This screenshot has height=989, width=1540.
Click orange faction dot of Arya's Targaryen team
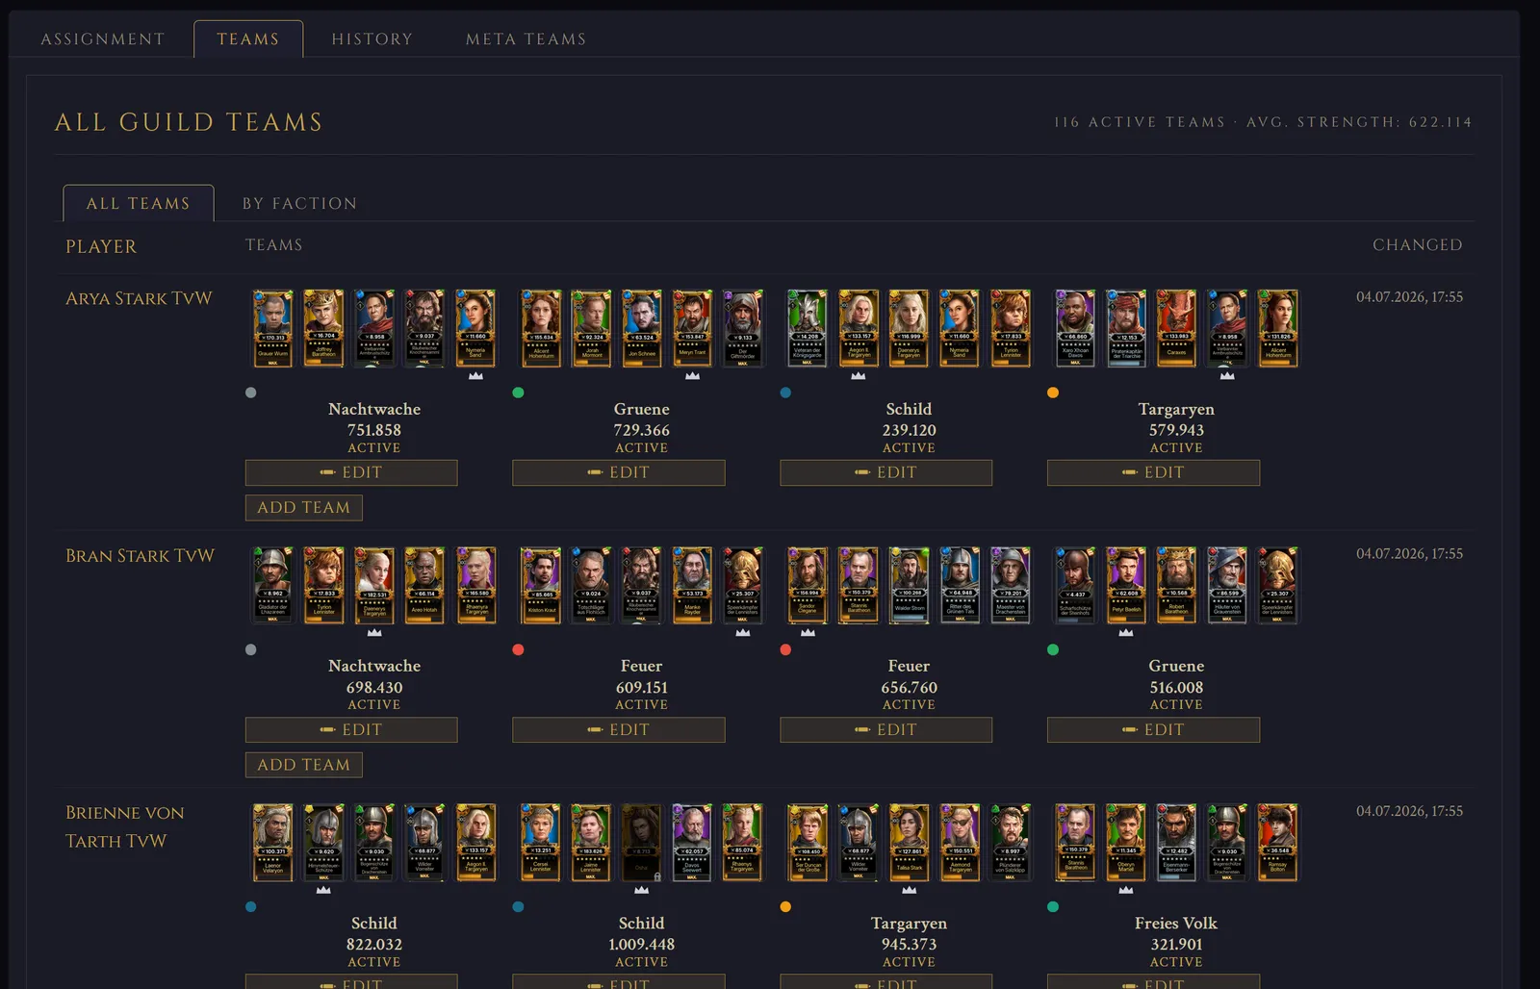(x=1053, y=393)
